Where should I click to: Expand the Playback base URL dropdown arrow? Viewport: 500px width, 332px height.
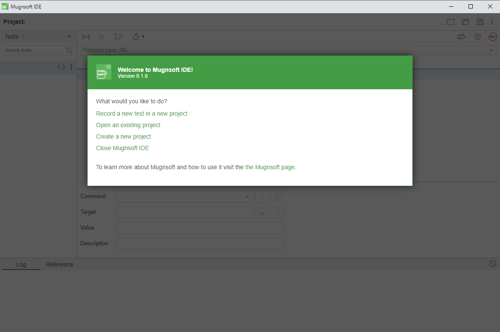point(491,51)
